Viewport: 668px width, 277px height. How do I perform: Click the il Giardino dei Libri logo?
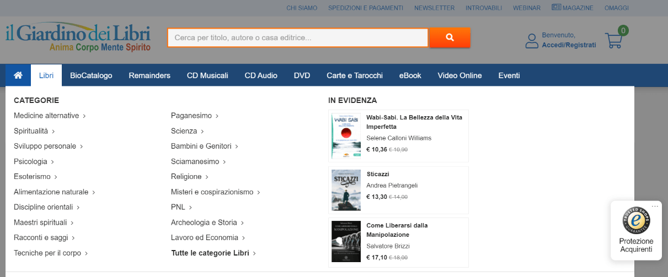tap(78, 37)
